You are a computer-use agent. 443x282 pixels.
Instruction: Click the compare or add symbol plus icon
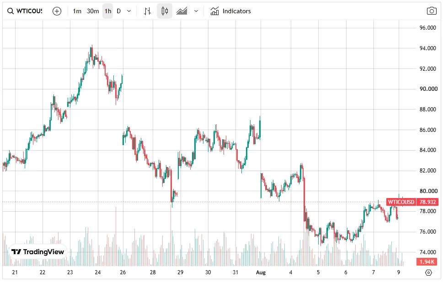tap(57, 11)
